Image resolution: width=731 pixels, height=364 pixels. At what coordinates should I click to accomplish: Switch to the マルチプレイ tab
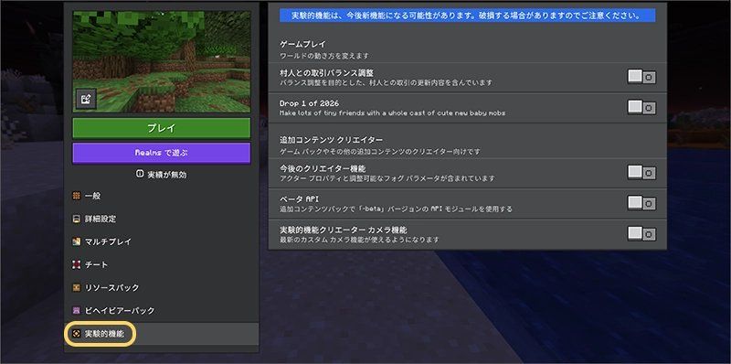click(162, 241)
